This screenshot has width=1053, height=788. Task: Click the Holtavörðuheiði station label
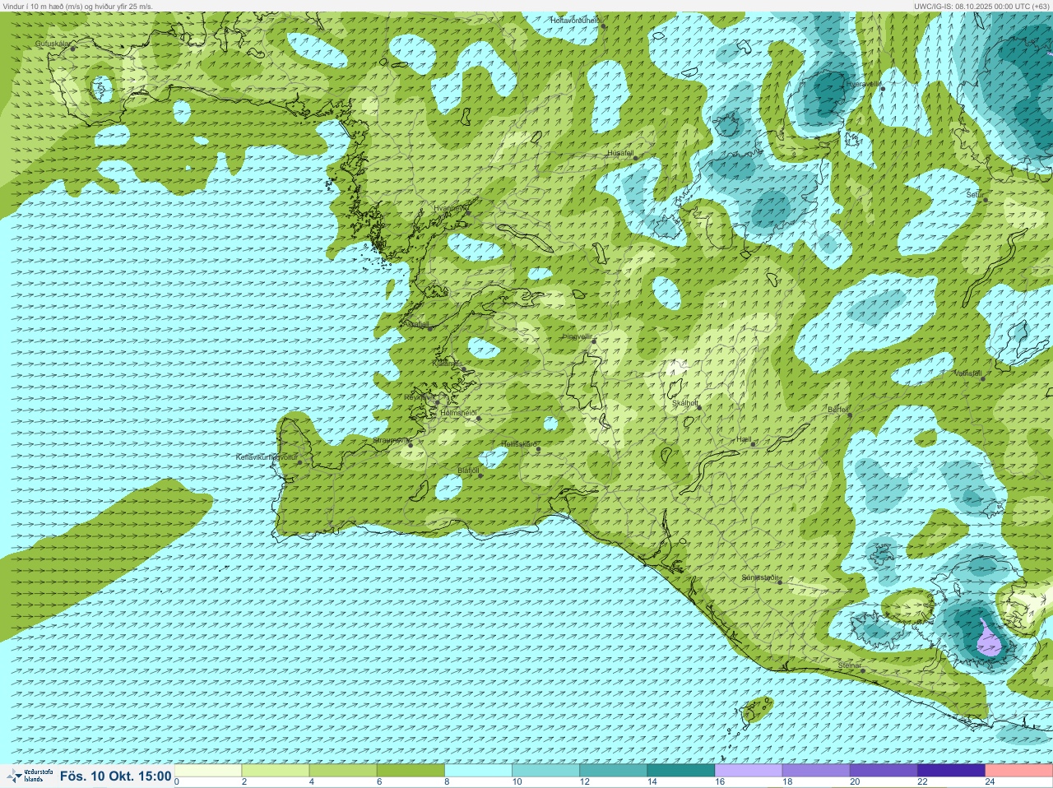click(577, 20)
